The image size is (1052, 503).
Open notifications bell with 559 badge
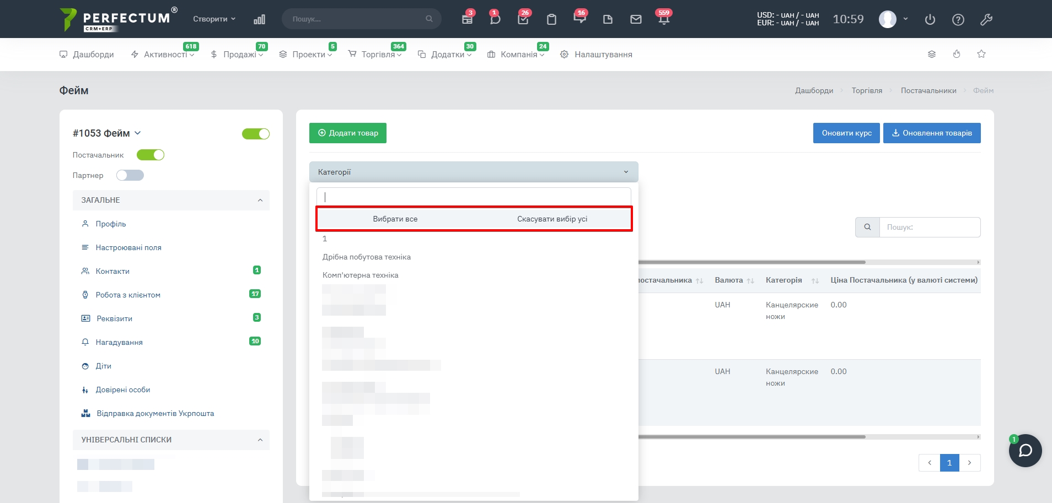664,19
